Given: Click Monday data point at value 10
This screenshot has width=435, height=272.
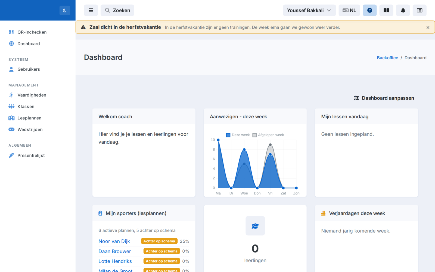Looking at the screenshot, I should 218,140.
